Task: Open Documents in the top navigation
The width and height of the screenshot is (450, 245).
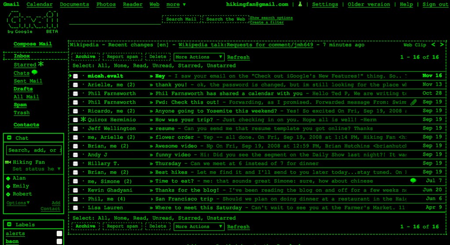Action: click(x=74, y=4)
